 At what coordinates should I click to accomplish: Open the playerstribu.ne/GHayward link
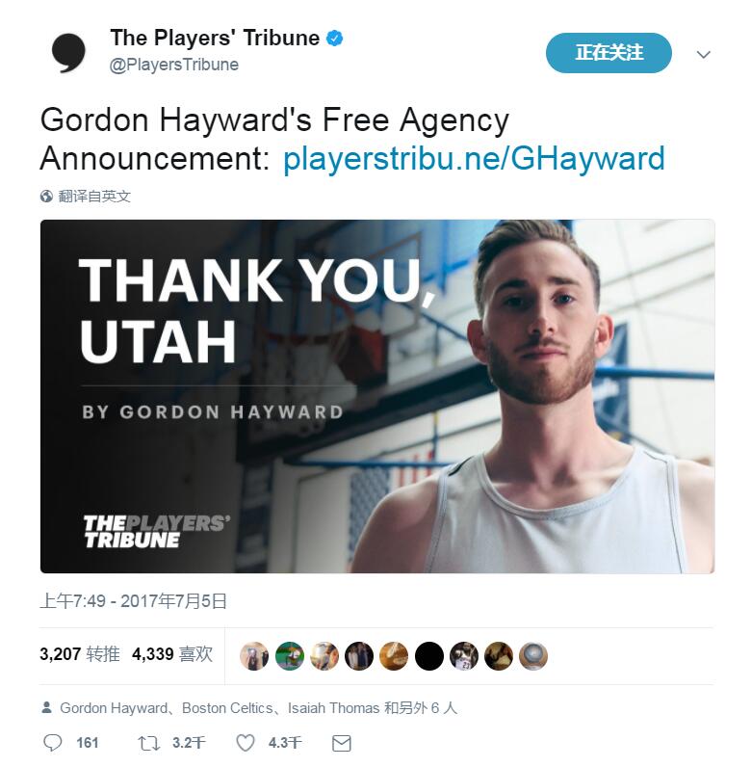point(474,158)
